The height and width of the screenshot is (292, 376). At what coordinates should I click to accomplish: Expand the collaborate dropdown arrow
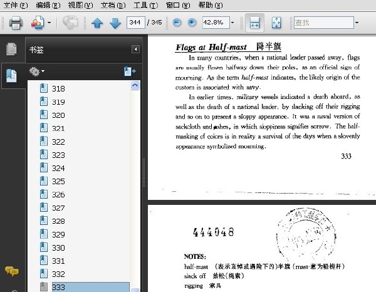(49, 23)
